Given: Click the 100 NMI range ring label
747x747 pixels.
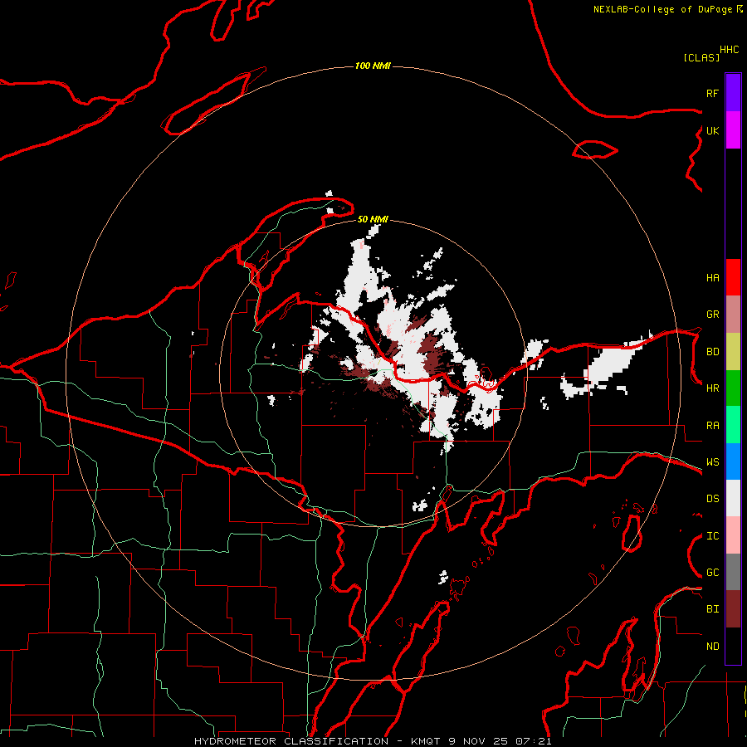Looking at the screenshot, I should click(373, 66).
